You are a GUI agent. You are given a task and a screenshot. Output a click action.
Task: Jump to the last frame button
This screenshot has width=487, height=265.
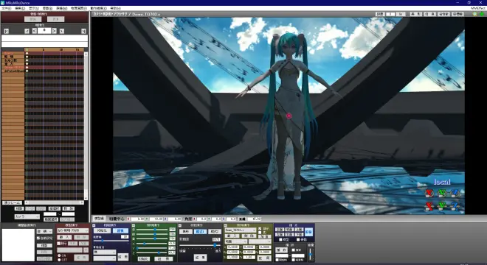(83, 31)
